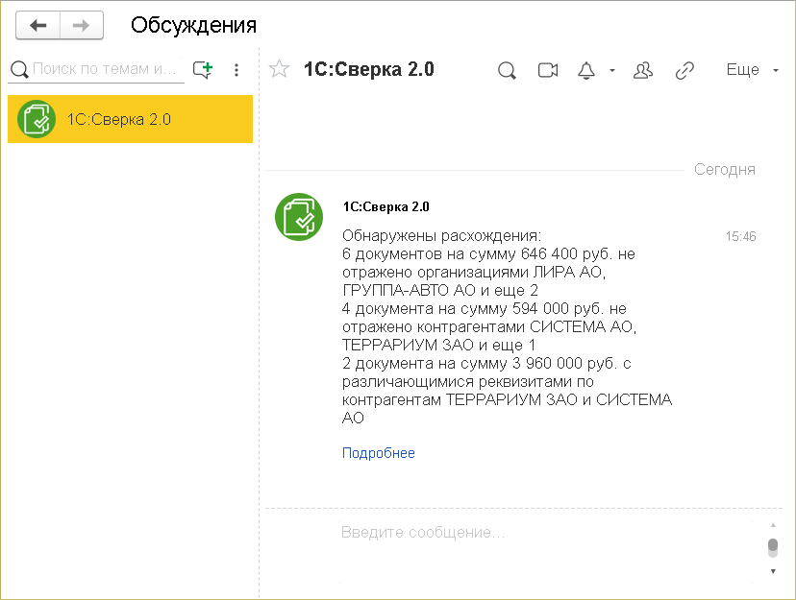Show conversation participants
The image size is (796, 600).
tap(643, 70)
